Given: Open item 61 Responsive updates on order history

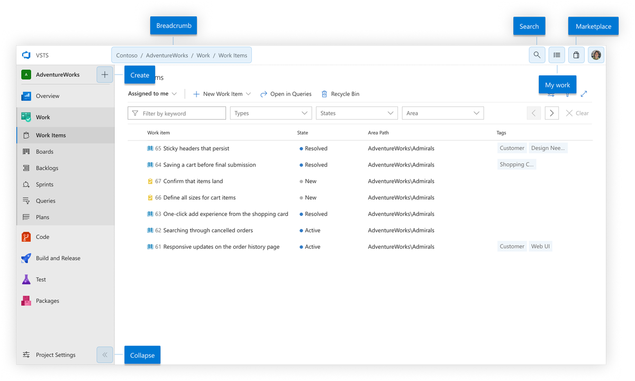Looking at the screenshot, I should (221, 247).
